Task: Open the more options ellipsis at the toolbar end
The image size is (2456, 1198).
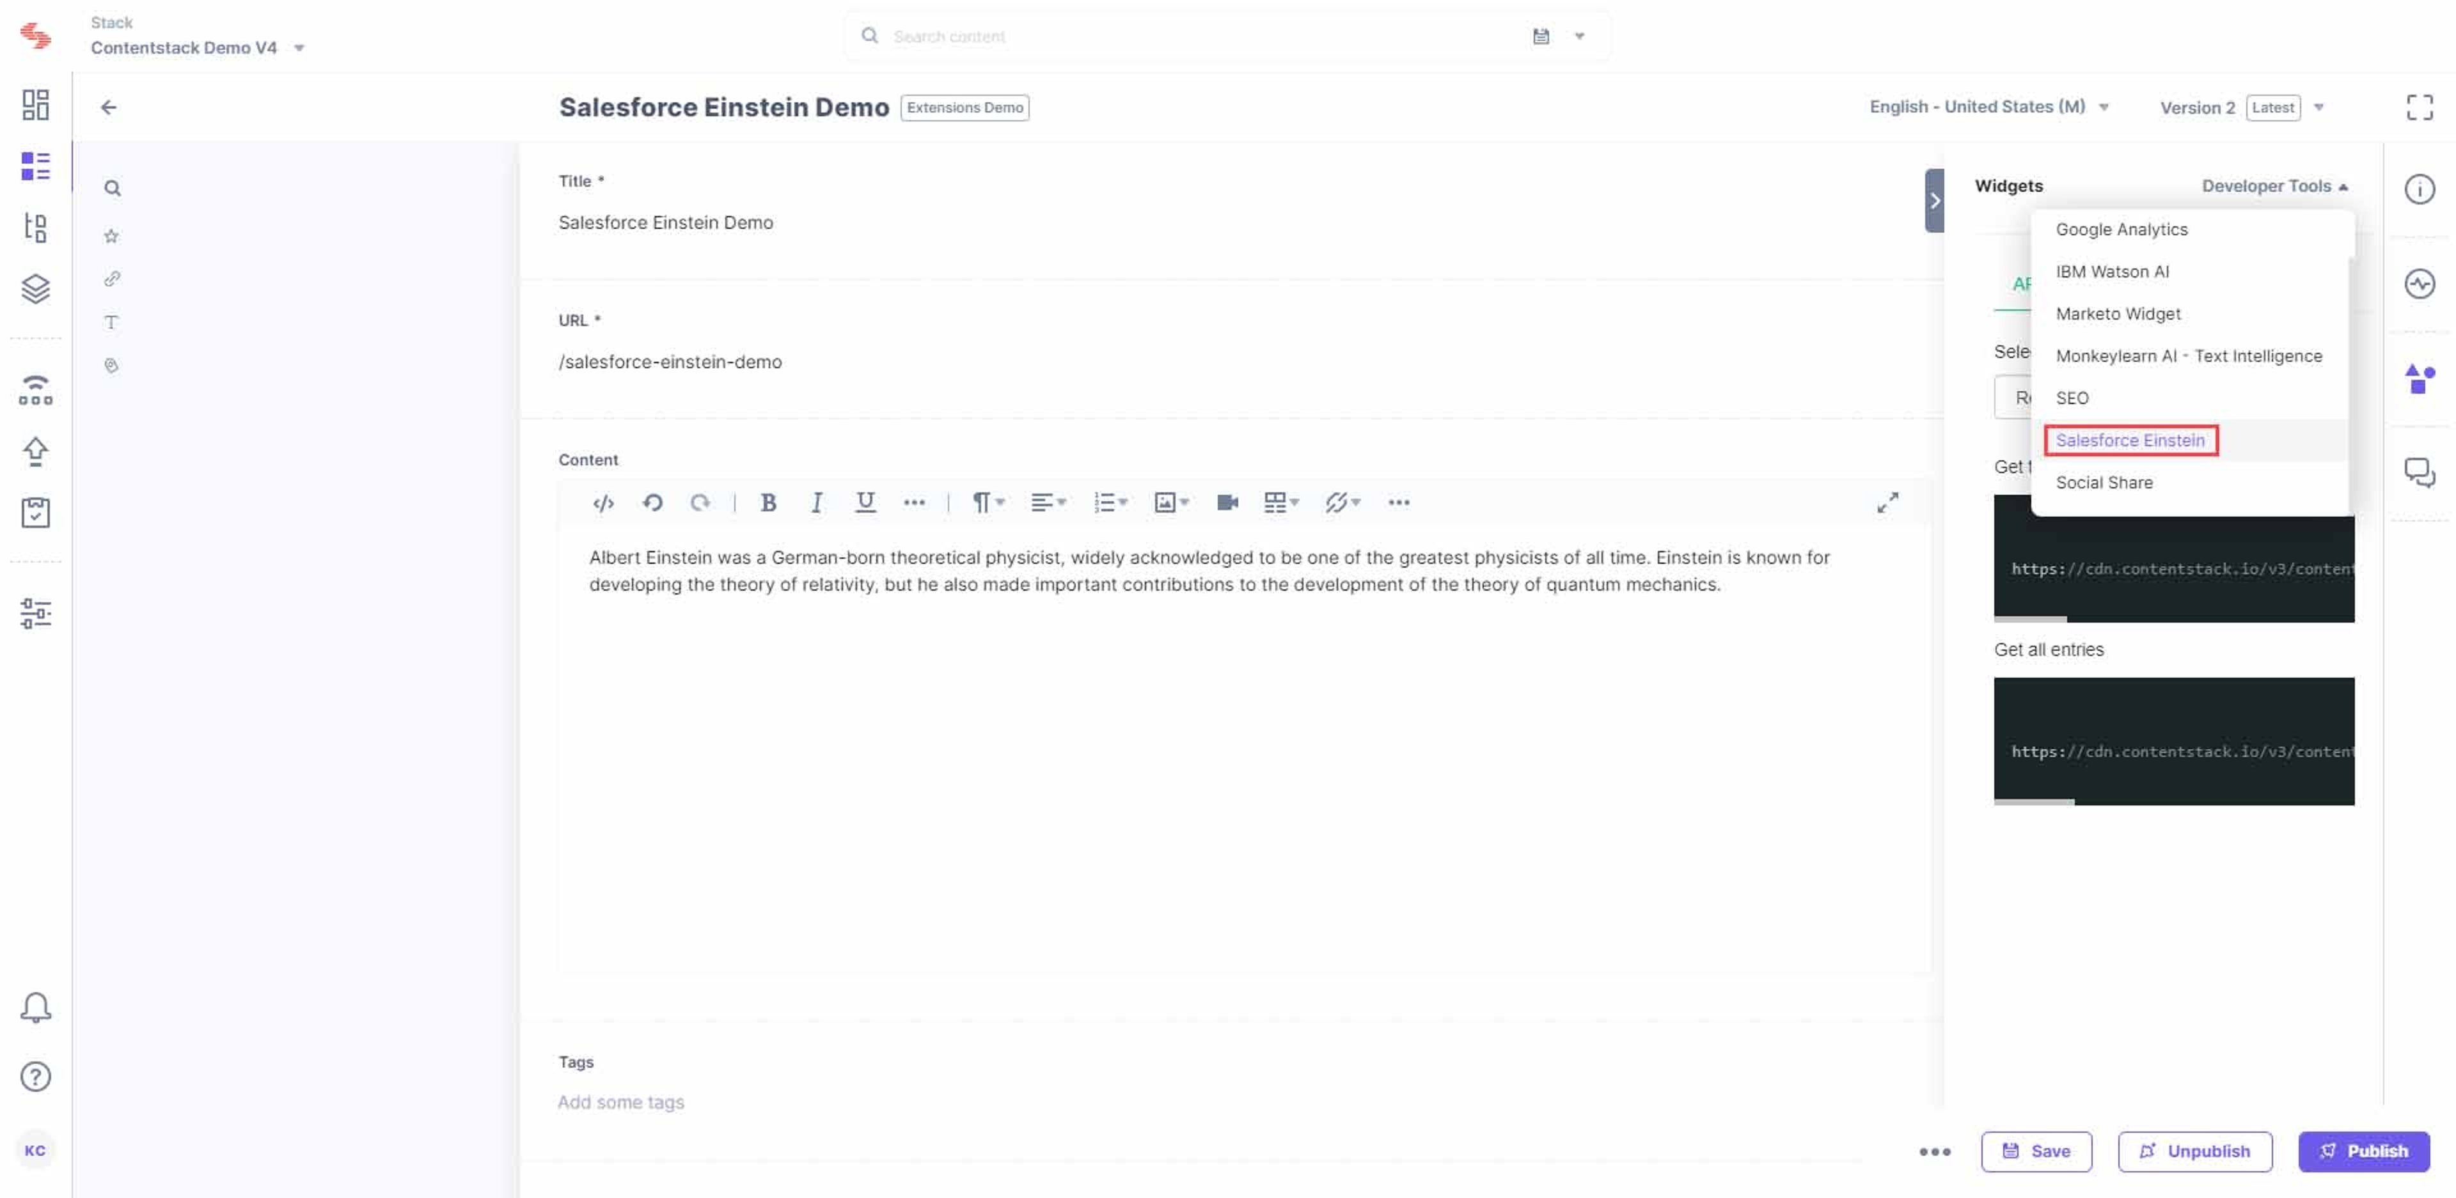Action: click(x=1399, y=502)
